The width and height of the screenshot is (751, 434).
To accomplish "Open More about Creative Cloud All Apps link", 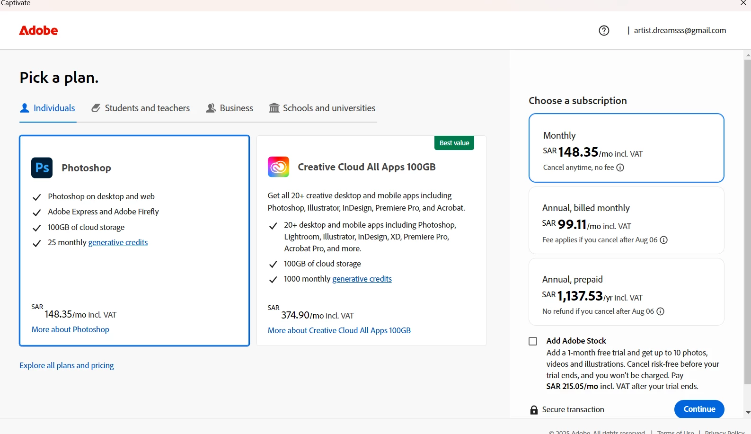I will point(339,330).
